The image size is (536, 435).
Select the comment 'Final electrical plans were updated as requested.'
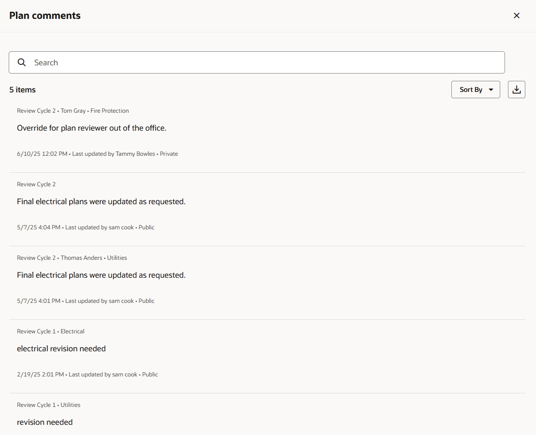[101, 201]
